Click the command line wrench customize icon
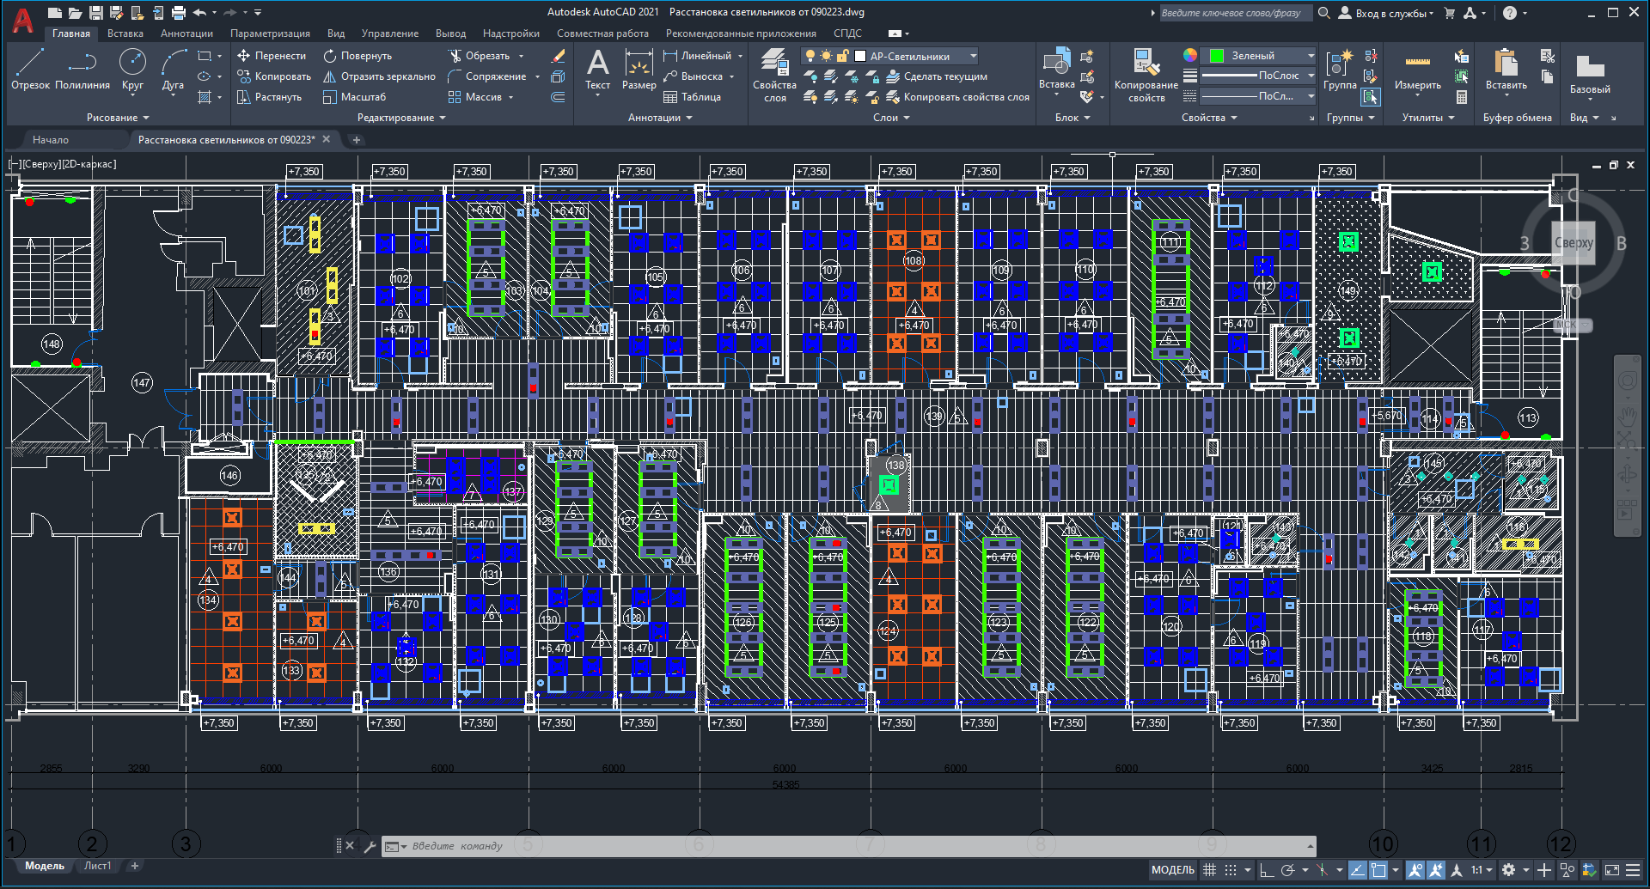 click(x=370, y=846)
